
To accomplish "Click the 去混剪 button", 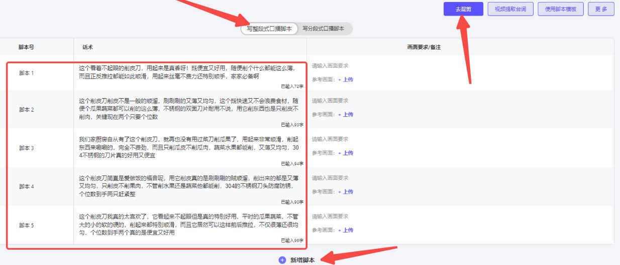I will point(463,9).
